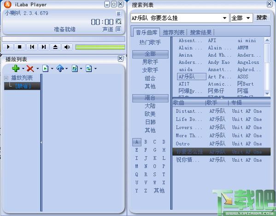
Task: Mute sound with the speaker icon
Action: point(67,47)
